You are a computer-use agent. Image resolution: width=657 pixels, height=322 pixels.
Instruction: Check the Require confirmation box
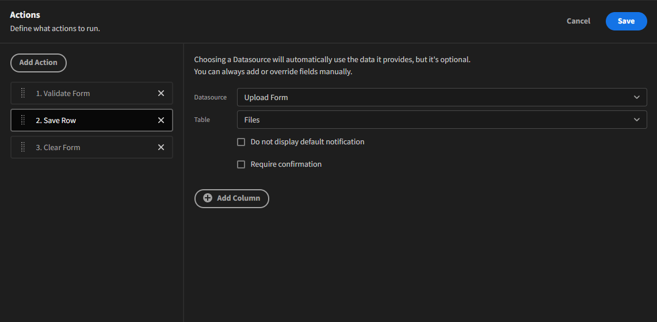tap(241, 164)
